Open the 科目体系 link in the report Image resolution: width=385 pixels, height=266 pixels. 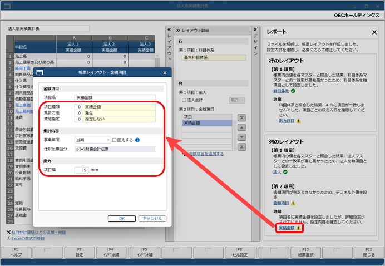coord(281,91)
